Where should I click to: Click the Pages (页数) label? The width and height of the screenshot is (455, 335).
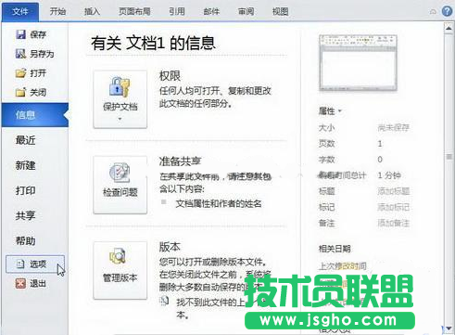(326, 144)
